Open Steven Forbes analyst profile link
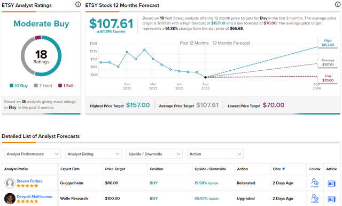 (x=29, y=181)
